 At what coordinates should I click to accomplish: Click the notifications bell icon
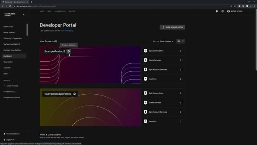click(217, 11)
